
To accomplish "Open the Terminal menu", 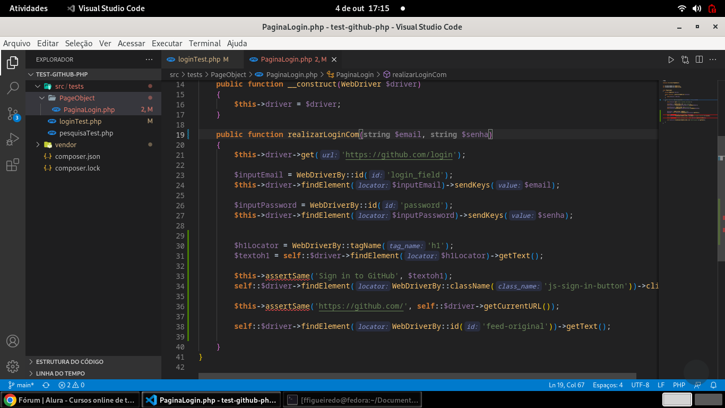I will point(204,44).
